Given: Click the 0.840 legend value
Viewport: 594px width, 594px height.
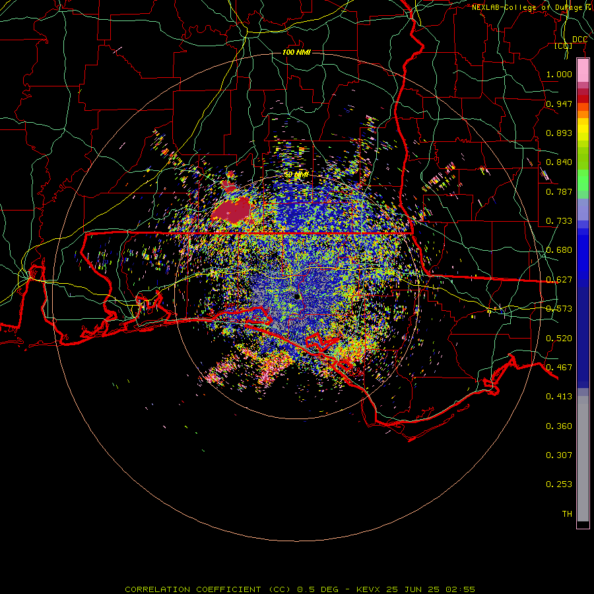Looking at the screenshot, I should [x=559, y=162].
